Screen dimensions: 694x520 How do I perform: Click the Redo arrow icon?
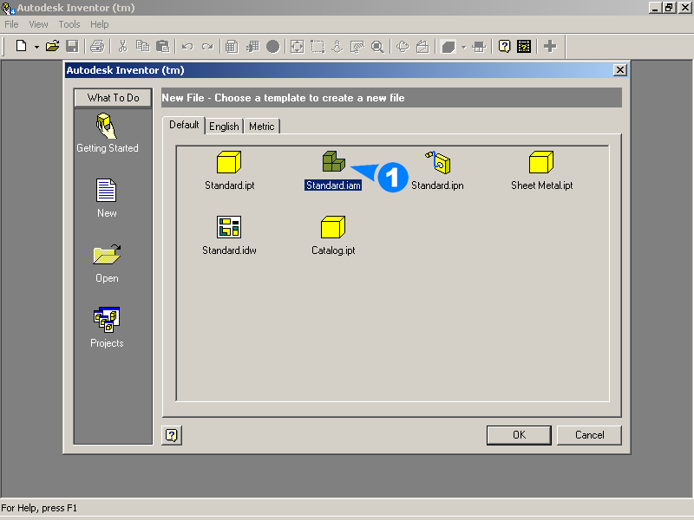207,46
